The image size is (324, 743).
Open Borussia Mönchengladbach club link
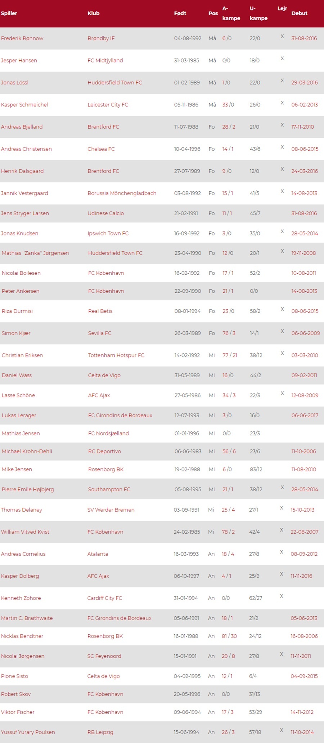pos(122,193)
